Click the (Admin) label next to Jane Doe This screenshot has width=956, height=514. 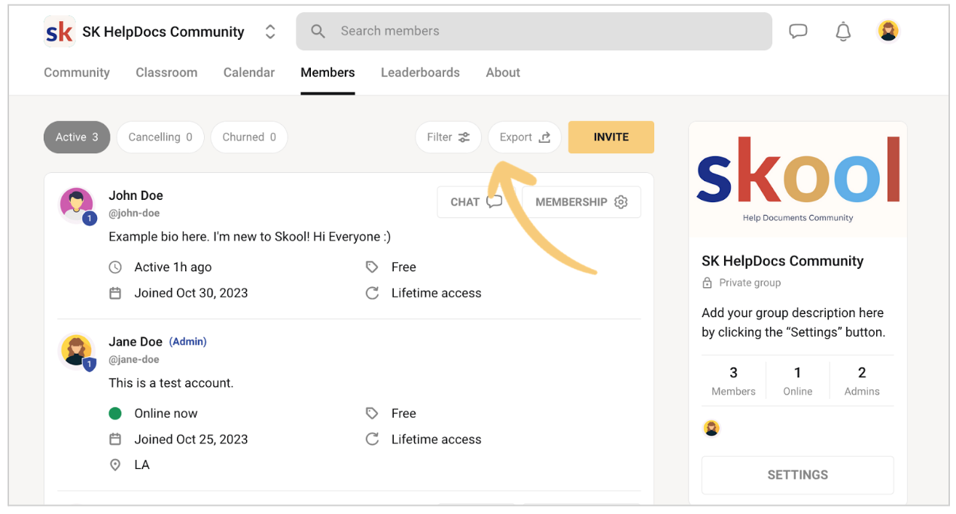[187, 341]
